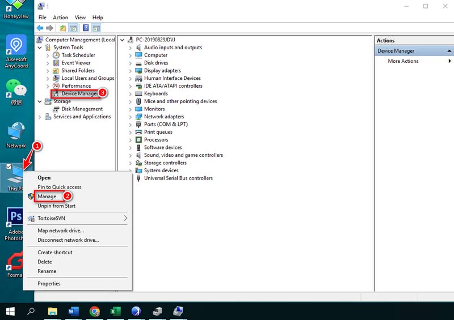Open File Explorer from the taskbar
This screenshot has width=454, height=320.
click(53, 312)
